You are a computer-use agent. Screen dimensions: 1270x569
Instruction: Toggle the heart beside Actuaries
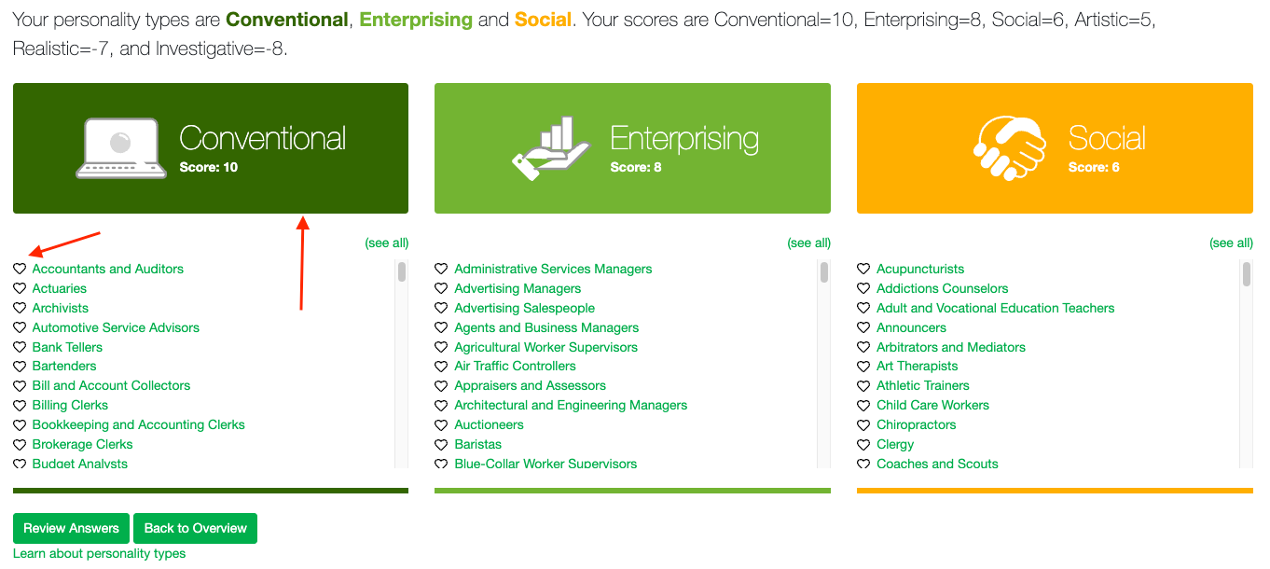[20, 288]
